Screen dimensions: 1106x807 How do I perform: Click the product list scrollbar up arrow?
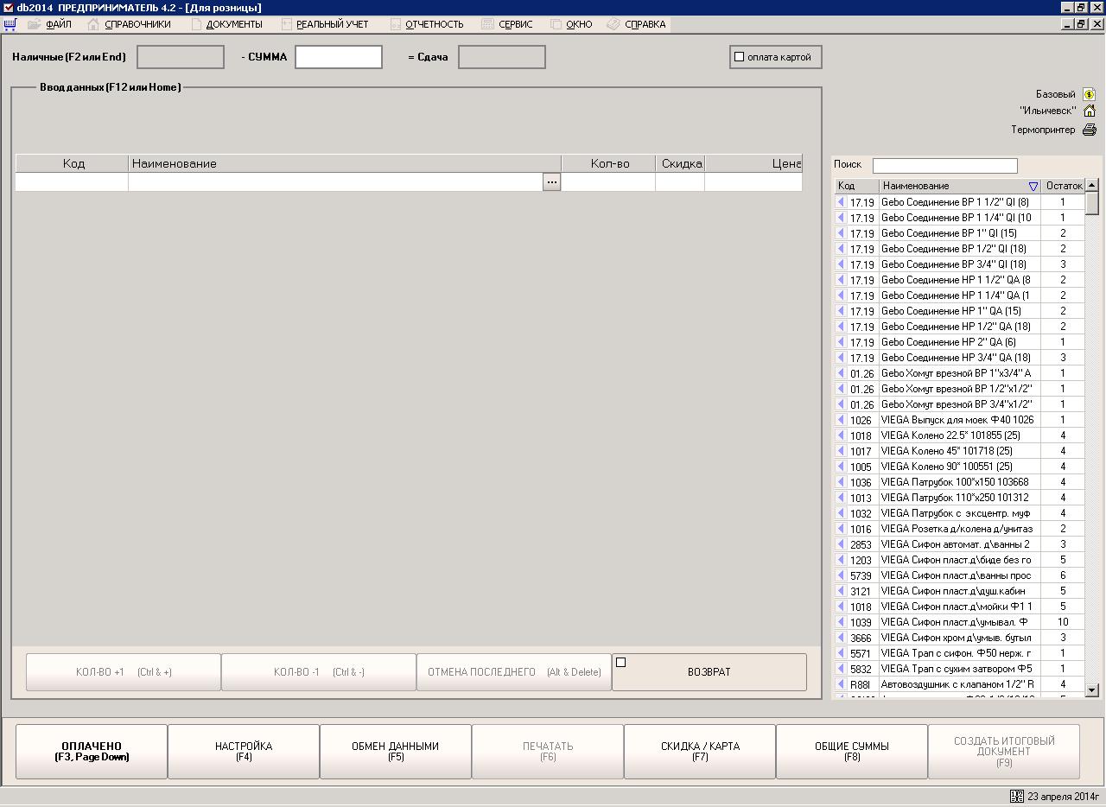(x=1092, y=185)
